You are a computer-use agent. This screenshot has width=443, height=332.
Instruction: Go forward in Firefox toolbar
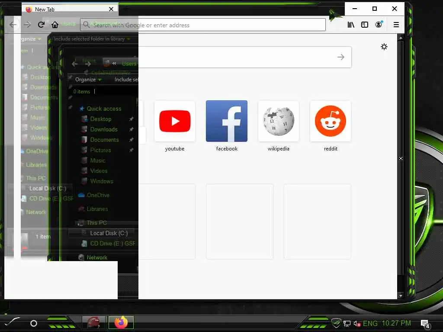(x=27, y=25)
